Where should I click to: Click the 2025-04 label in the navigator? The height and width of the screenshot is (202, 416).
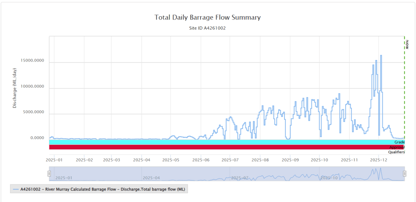pyautogui.click(x=151, y=178)
